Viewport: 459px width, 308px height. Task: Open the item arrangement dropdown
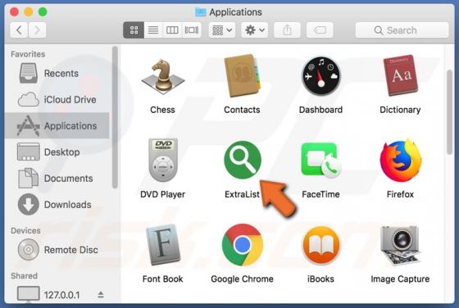click(x=222, y=29)
